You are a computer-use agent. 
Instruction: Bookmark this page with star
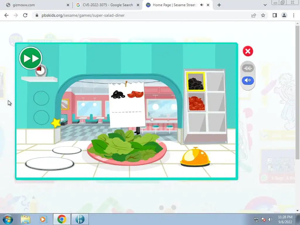(263, 15)
